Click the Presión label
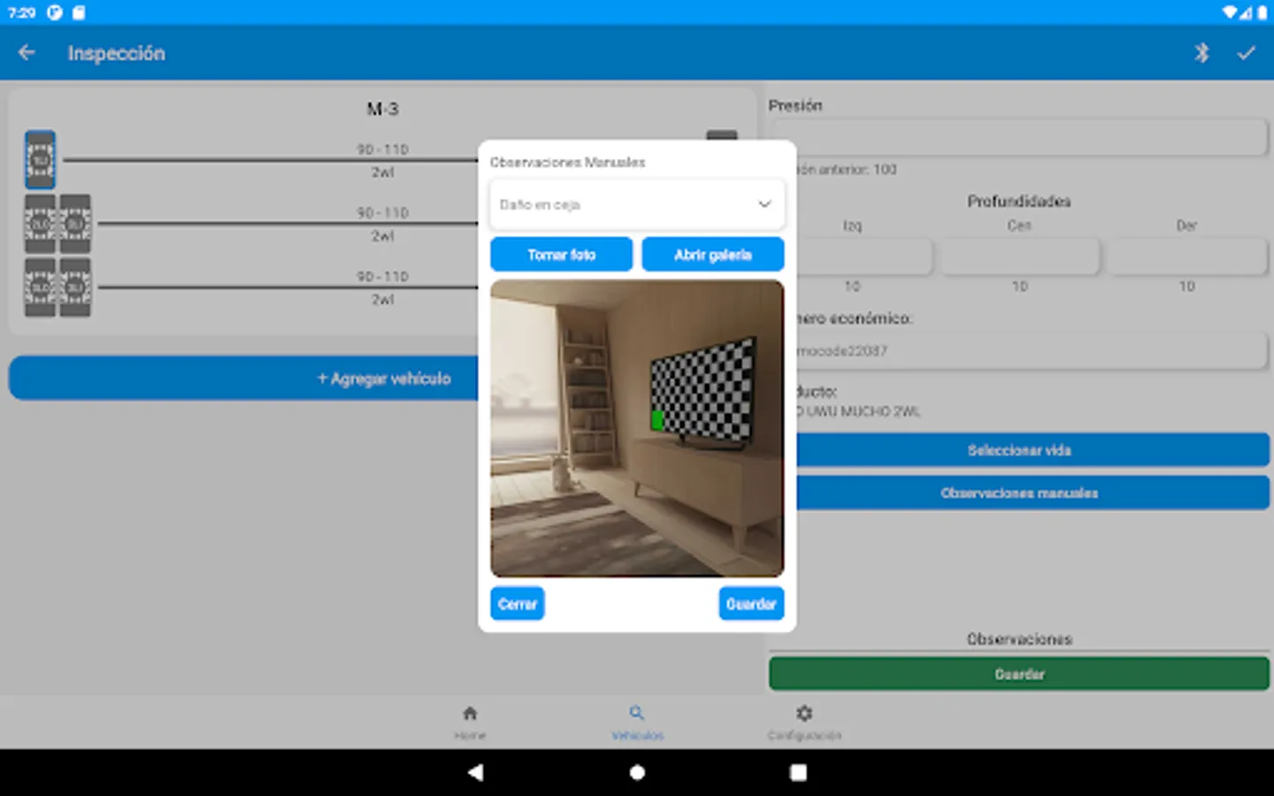The image size is (1274, 796). click(x=795, y=105)
